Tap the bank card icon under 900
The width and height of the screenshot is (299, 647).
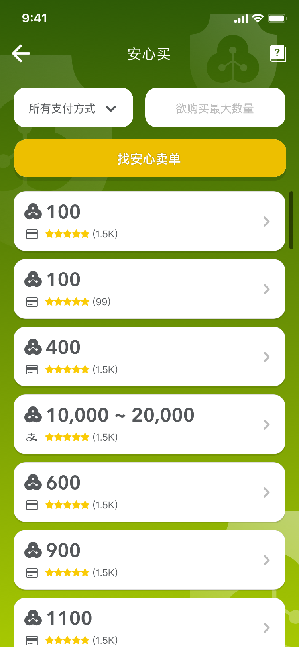(x=32, y=573)
